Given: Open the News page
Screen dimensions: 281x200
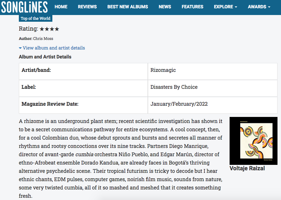Looking at the screenshot, I should click(x=165, y=7).
